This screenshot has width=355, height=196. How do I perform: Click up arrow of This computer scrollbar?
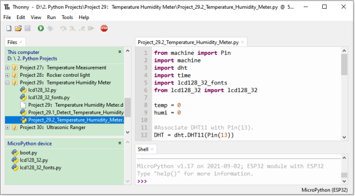point(127,51)
